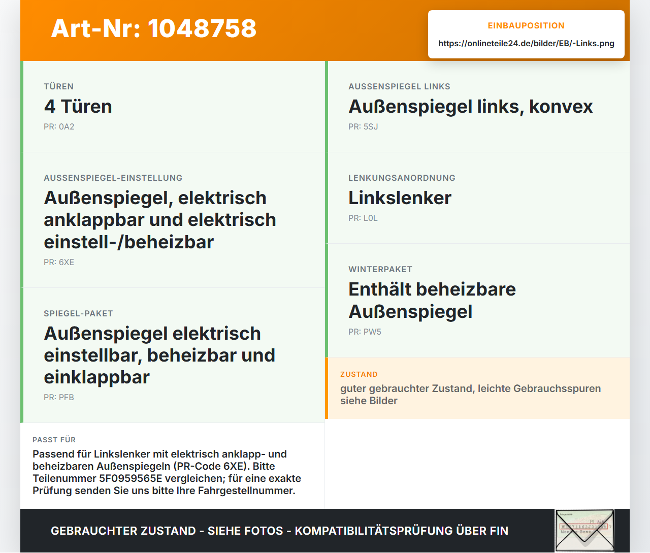650x553 pixels.
Task: Select the Spiegel-Paket label
Action: (78, 314)
